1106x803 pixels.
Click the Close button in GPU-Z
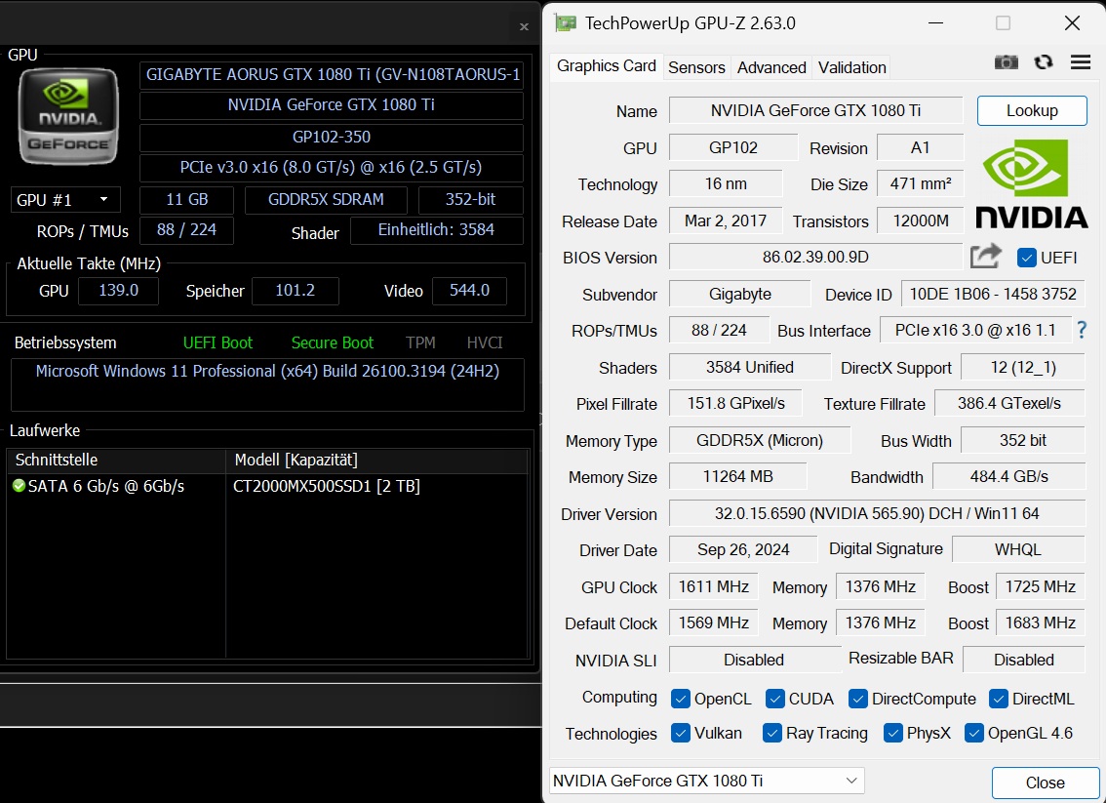coord(1045,783)
